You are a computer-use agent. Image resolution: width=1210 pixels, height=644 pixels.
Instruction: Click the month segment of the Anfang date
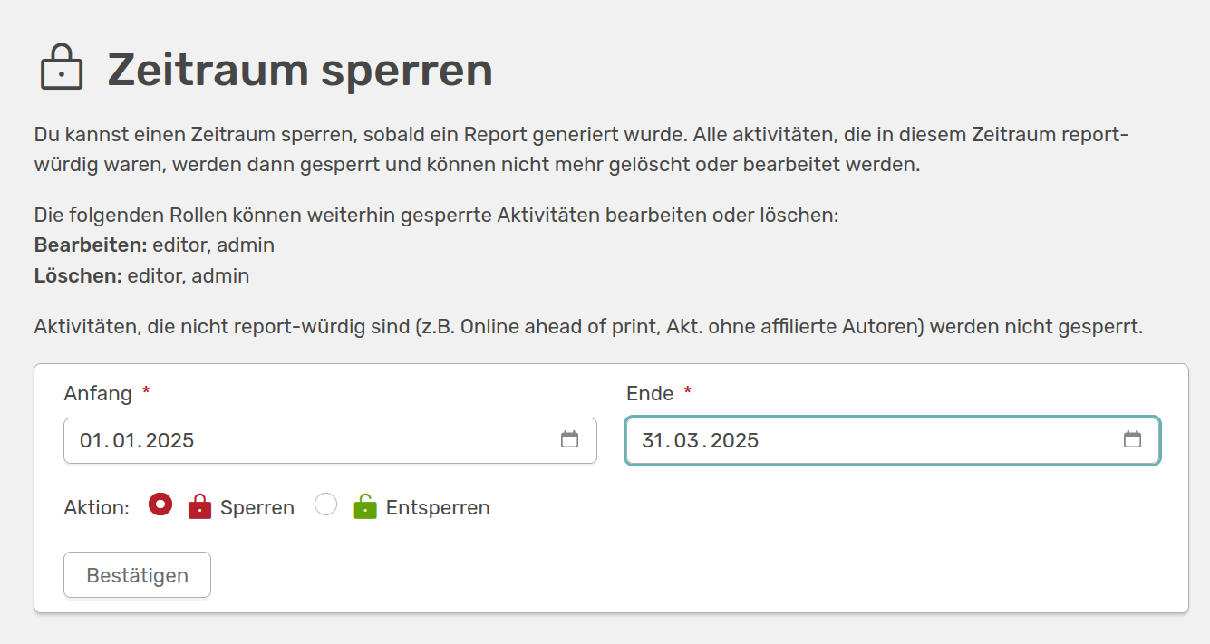(125, 441)
